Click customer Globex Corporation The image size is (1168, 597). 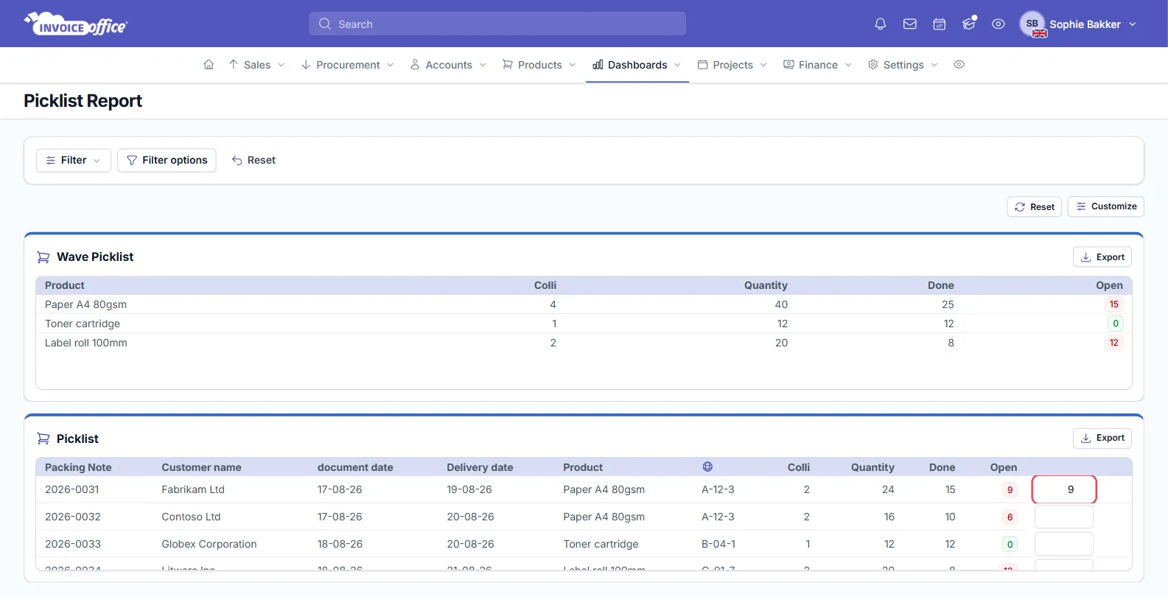(x=209, y=544)
